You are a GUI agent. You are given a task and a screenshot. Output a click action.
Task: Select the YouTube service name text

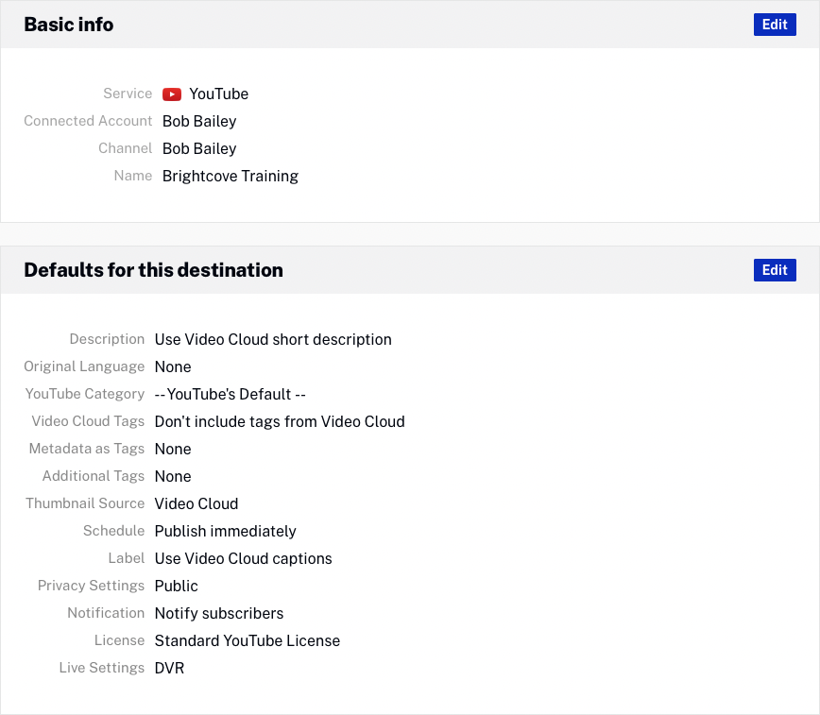click(218, 94)
